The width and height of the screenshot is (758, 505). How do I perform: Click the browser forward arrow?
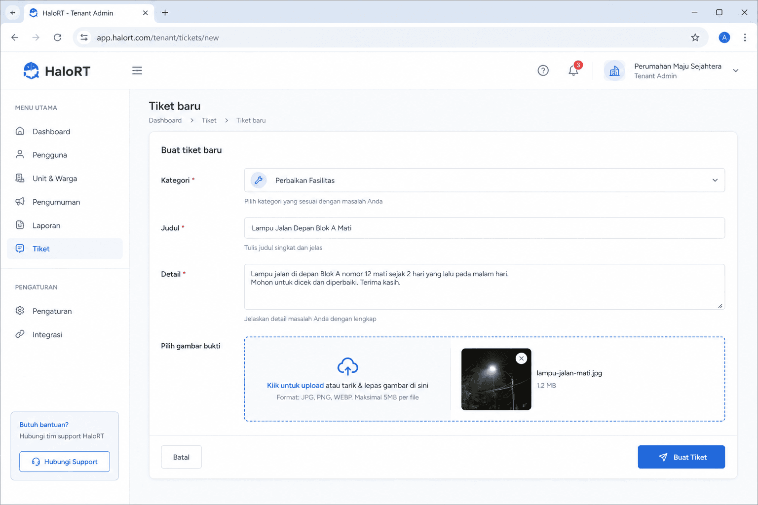(36, 37)
